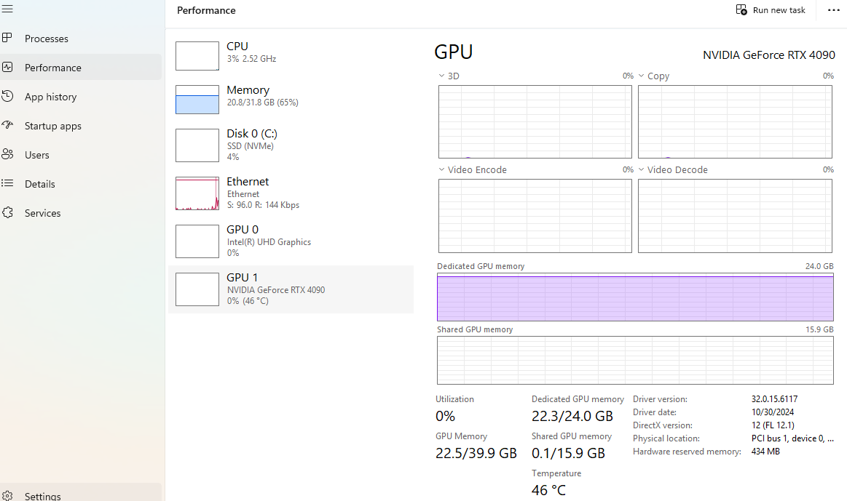Screen dimensions: 847x501
Task: Open the hamburger navigation menu icon
Action: (x=7, y=9)
